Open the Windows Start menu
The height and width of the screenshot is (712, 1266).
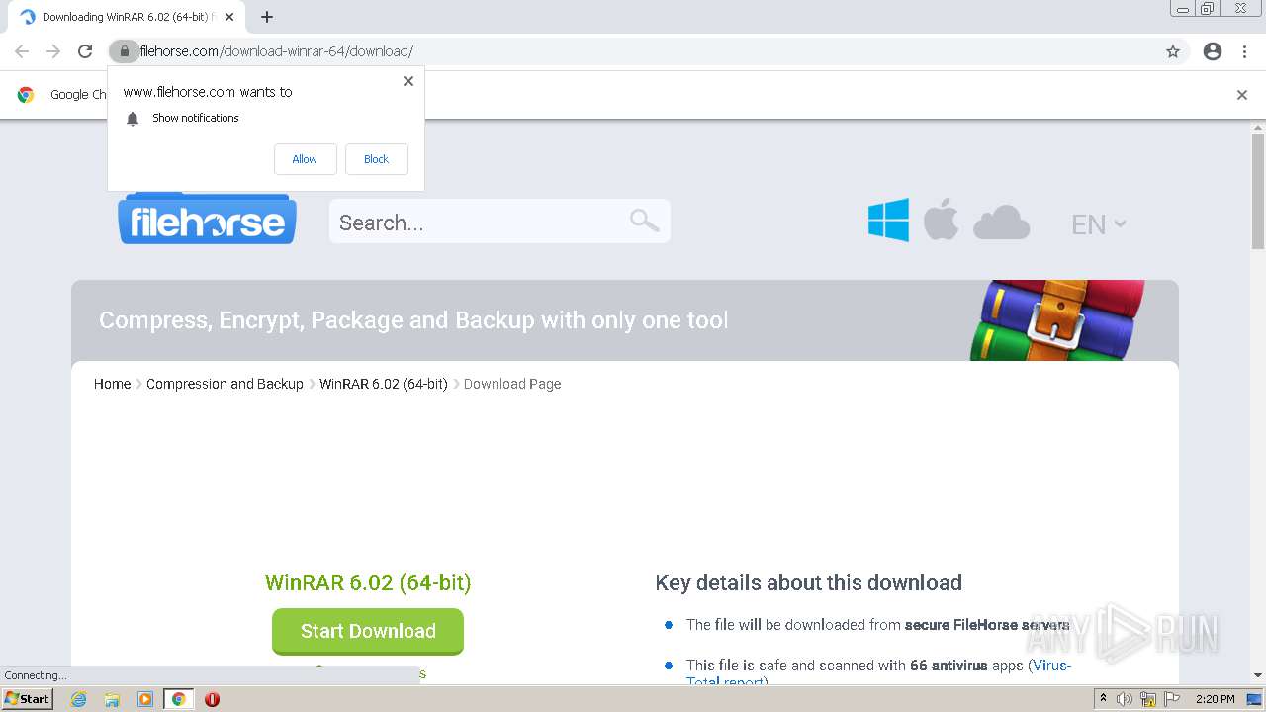28,699
